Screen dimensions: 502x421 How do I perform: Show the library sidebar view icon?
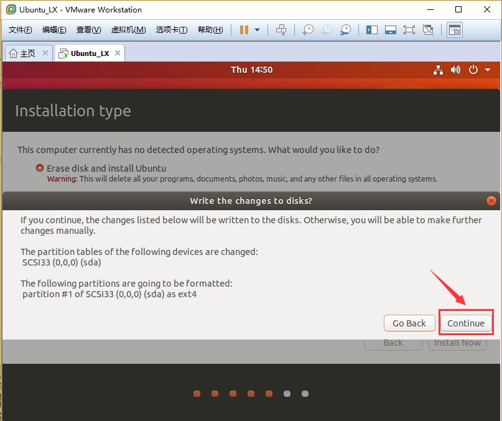(372, 30)
